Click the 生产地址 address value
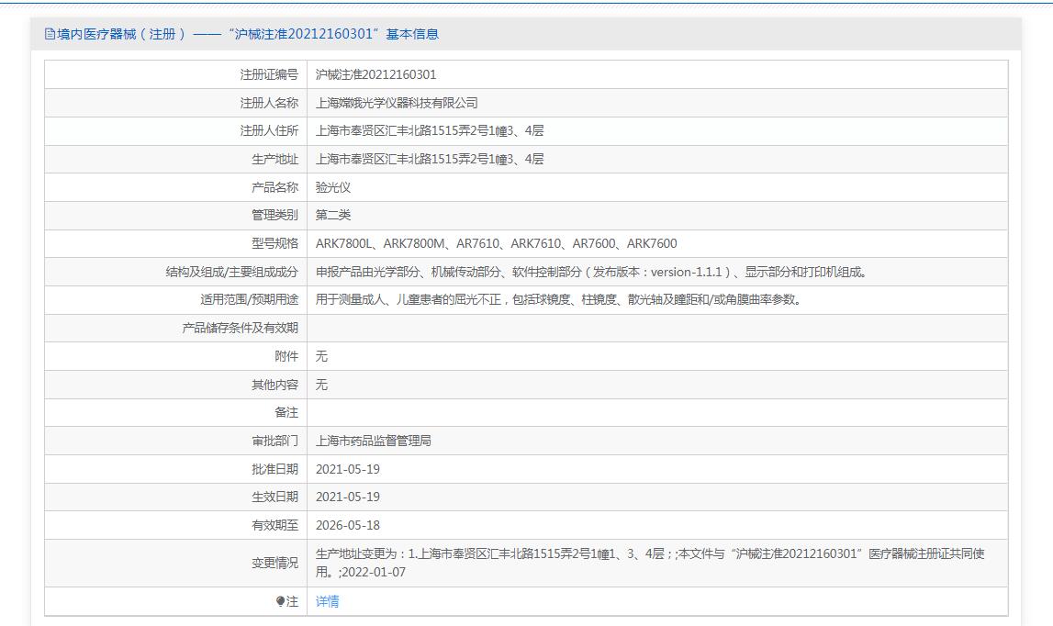 pos(430,159)
